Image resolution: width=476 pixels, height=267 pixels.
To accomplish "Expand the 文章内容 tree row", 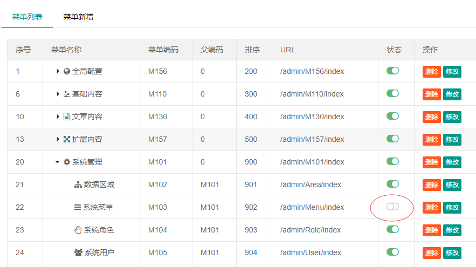I will (58, 117).
